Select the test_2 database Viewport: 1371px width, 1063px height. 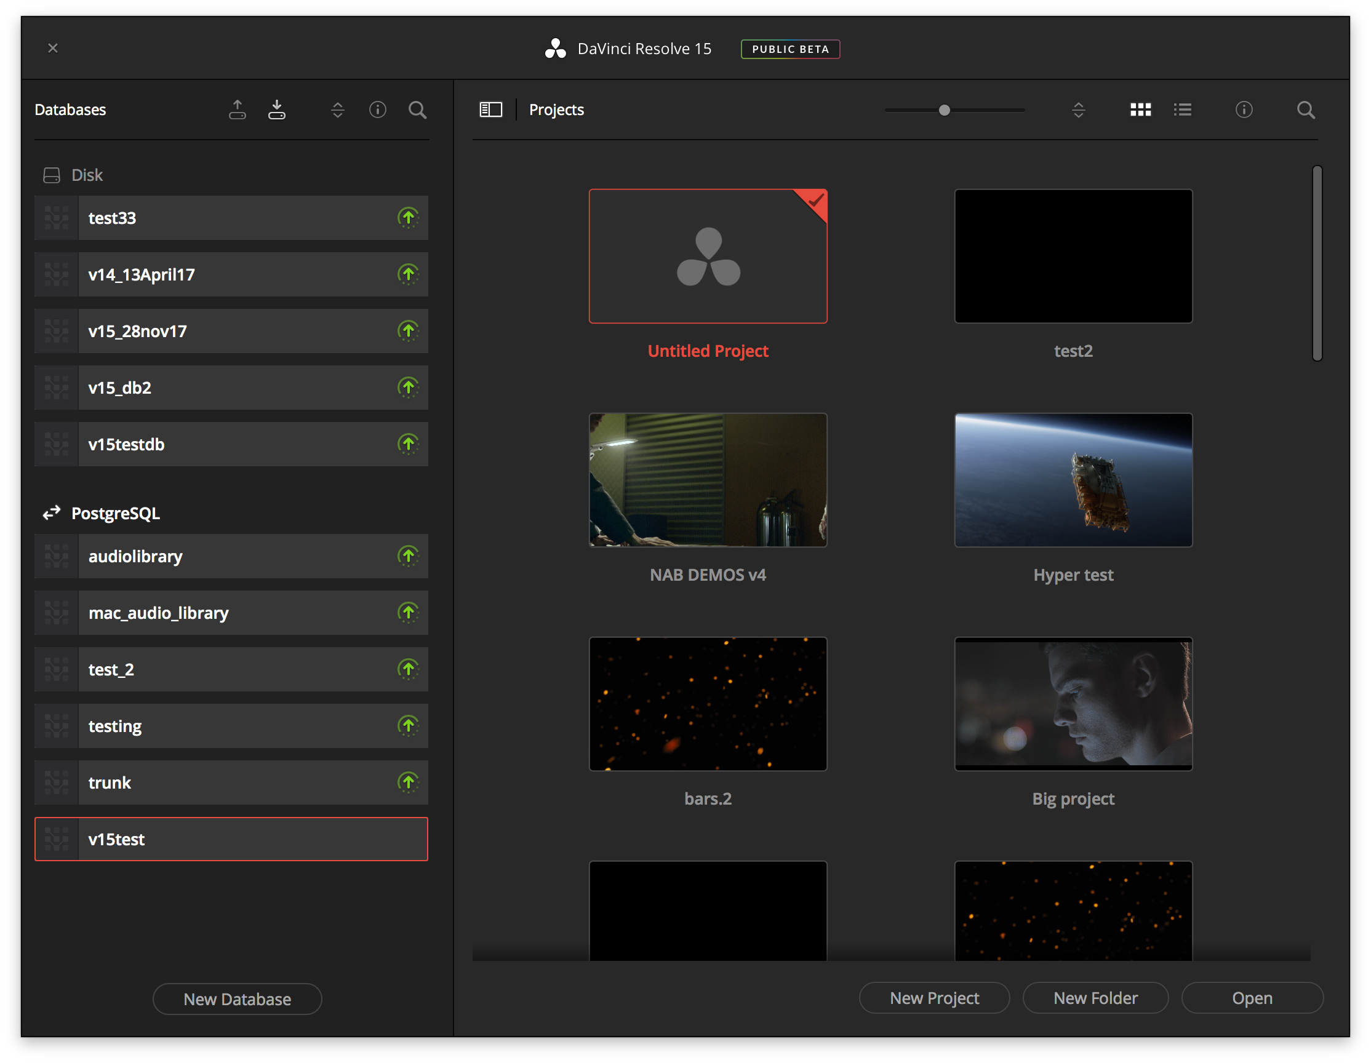point(231,669)
